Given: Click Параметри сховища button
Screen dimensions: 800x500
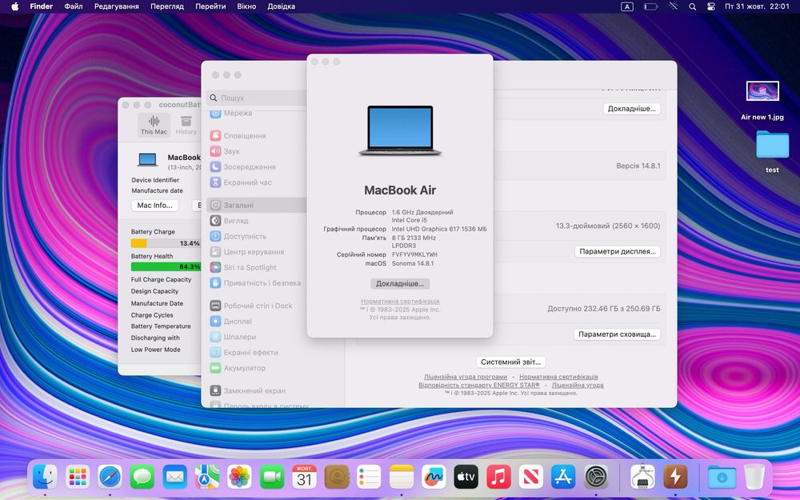Looking at the screenshot, I should coord(617,334).
